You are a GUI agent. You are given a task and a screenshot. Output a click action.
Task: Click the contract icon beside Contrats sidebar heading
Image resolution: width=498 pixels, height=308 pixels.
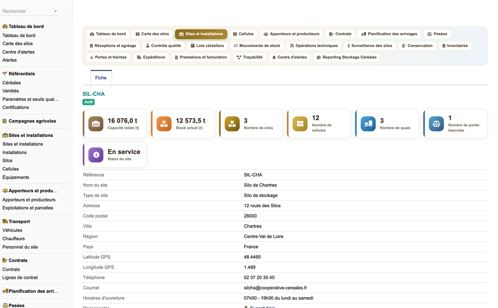point(5,260)
